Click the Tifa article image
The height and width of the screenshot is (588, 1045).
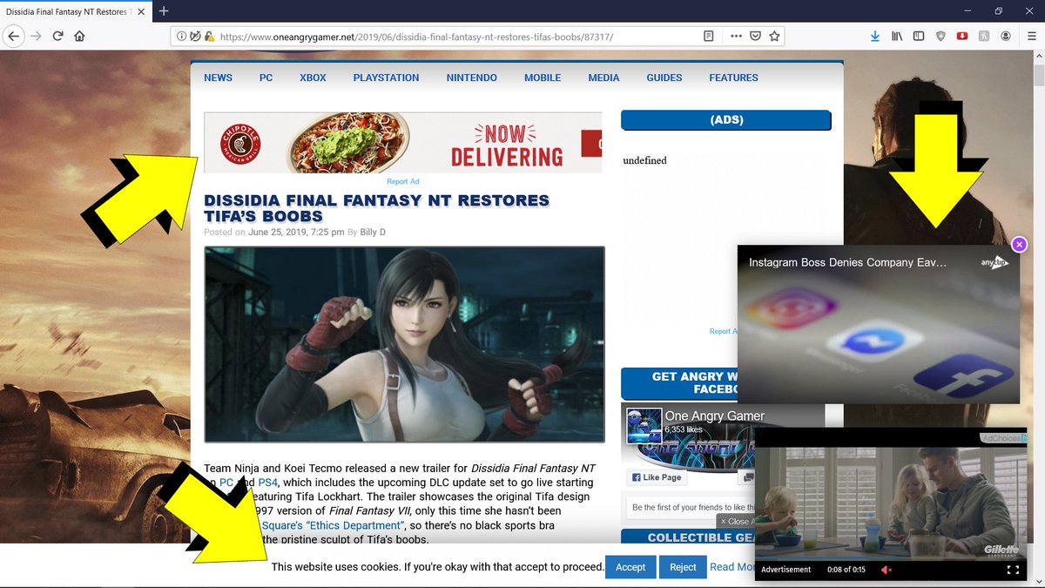404,344
